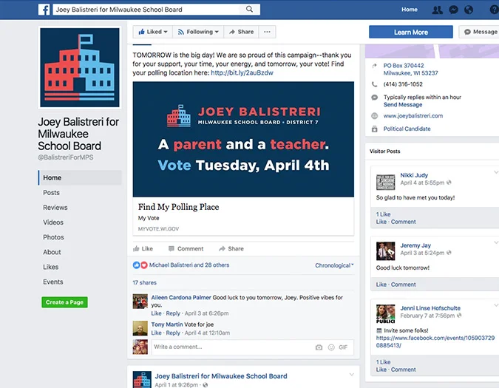Click camera icon in comment box
499x388 pixels.
[x=319, y=347]
